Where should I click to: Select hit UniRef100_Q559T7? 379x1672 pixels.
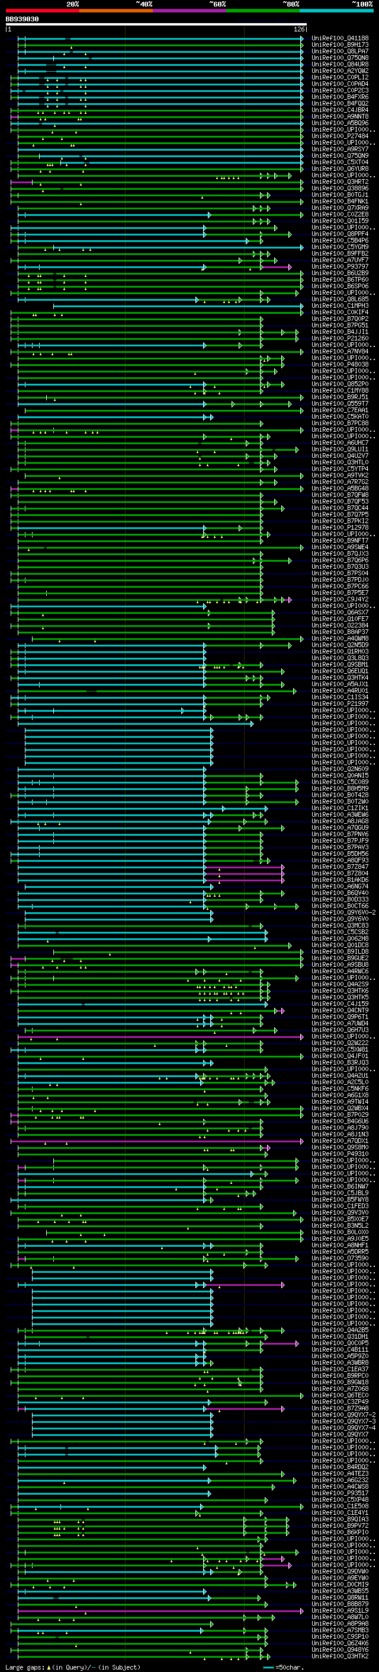coord(340,403)
